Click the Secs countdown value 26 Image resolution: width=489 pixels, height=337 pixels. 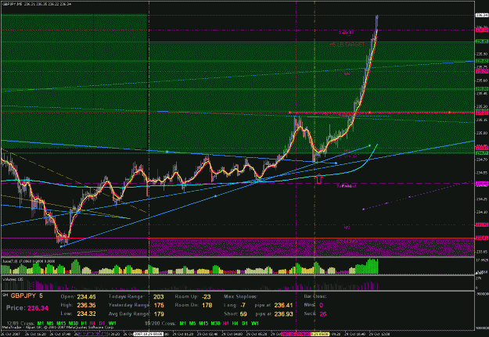click(323, 314)
